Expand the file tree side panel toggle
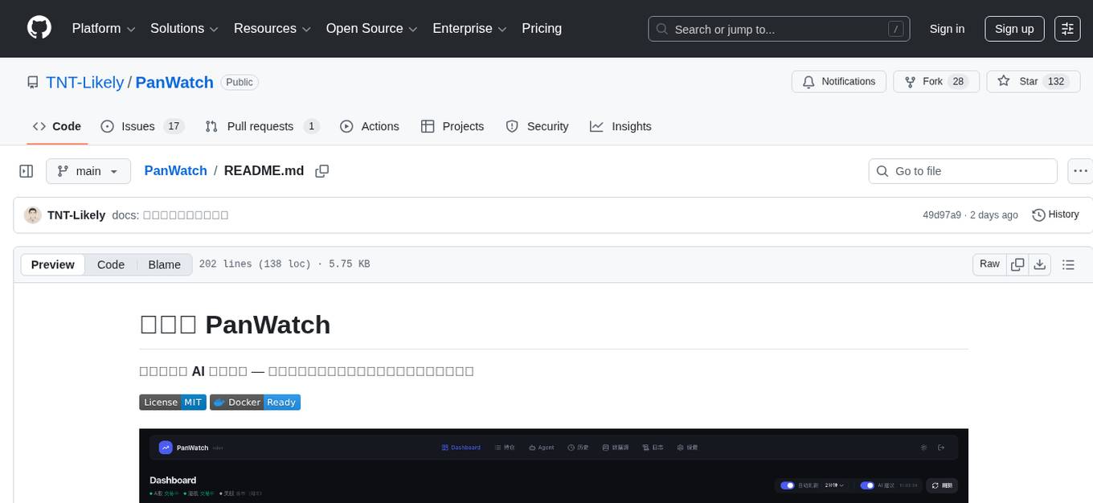The width and height of the screenshot is (1093, 503). point(26,170)
